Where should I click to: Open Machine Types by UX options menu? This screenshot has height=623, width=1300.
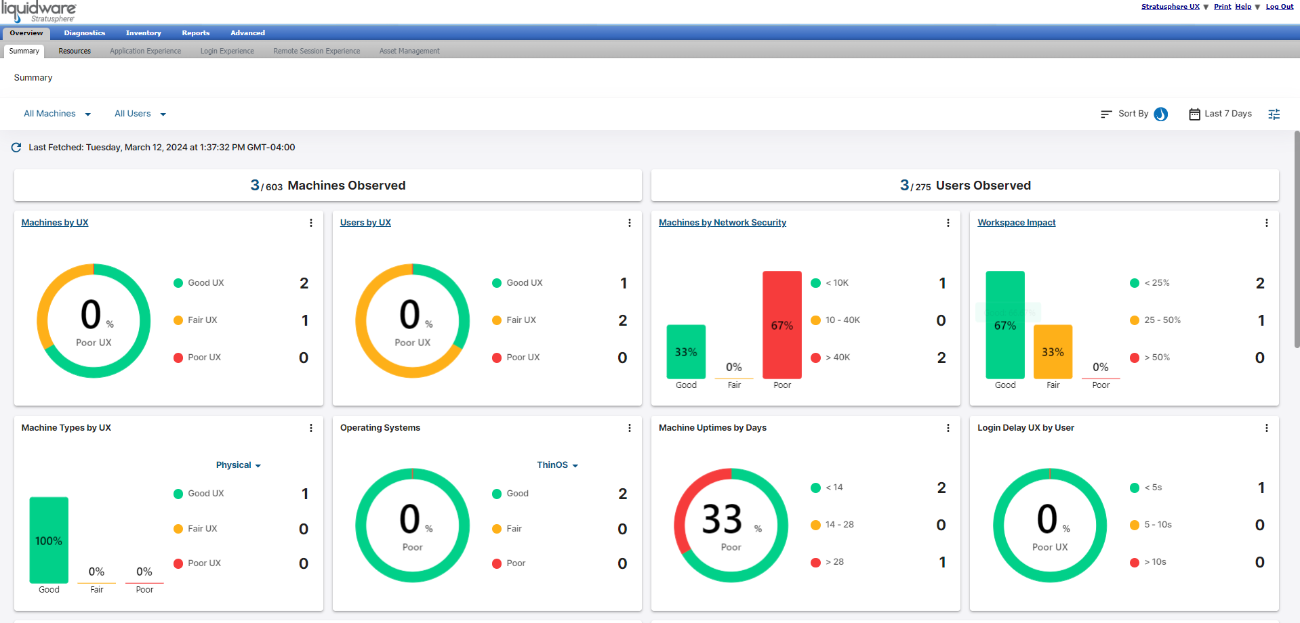(x=311, y=428)
